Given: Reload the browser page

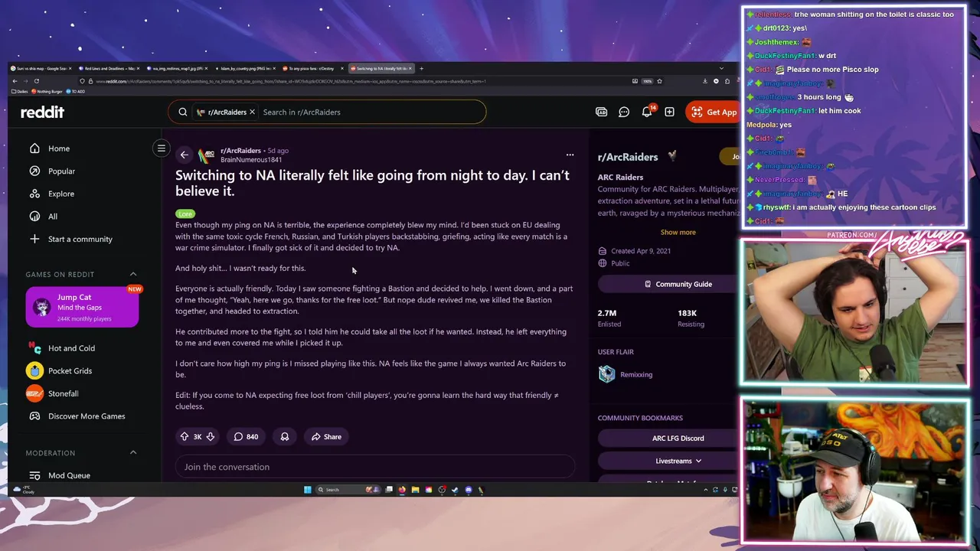Looking at the screenshot, I should click(x=37, y=81).
